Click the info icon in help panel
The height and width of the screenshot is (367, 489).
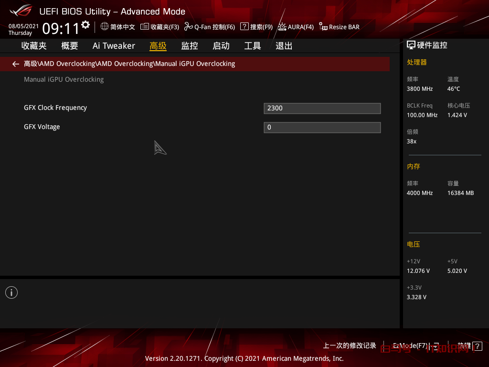coord(11,292)
